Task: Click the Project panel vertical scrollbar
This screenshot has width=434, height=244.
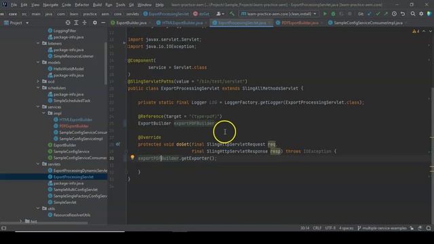Action: [x=106, y=64]
